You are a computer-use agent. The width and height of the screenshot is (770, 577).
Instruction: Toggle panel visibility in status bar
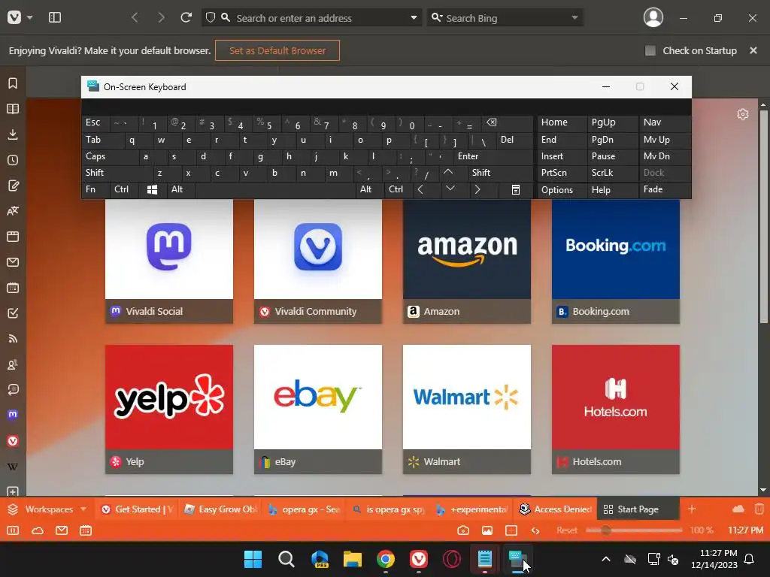[x=13, y=530]
